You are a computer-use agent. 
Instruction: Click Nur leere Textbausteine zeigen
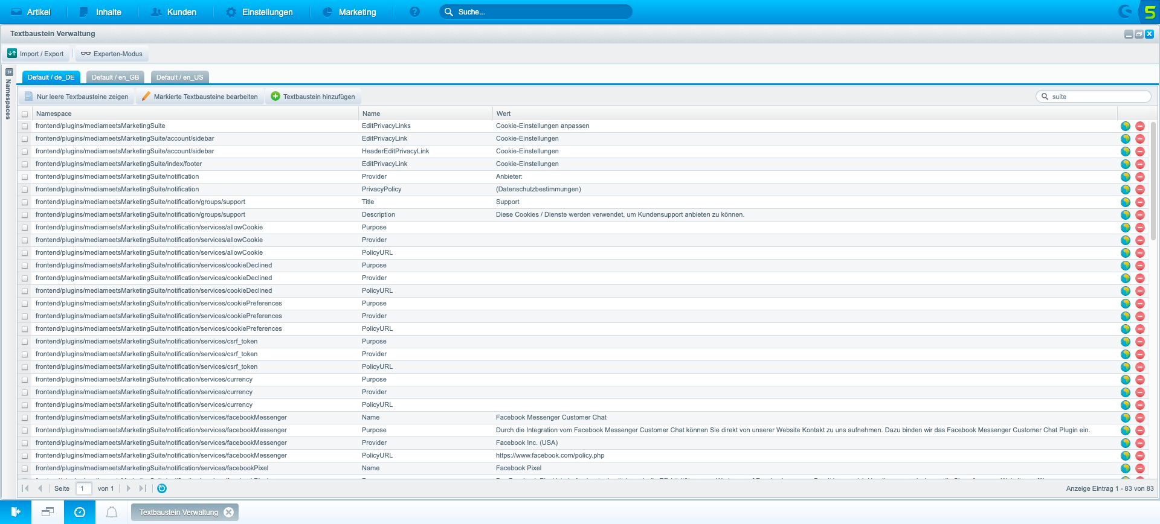[76, 97]
